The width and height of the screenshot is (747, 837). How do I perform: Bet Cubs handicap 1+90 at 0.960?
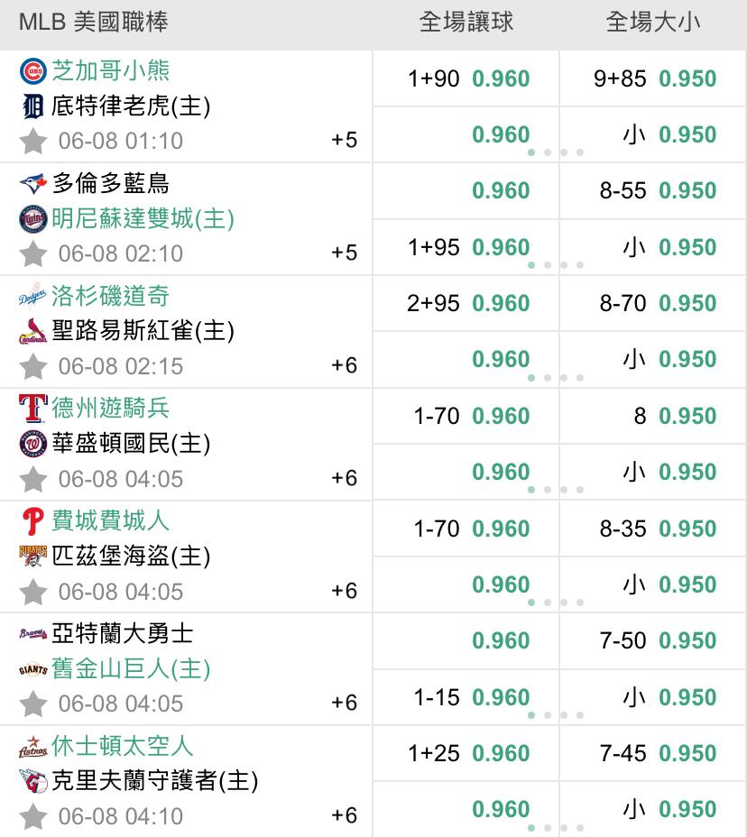[x=501, y=78]
